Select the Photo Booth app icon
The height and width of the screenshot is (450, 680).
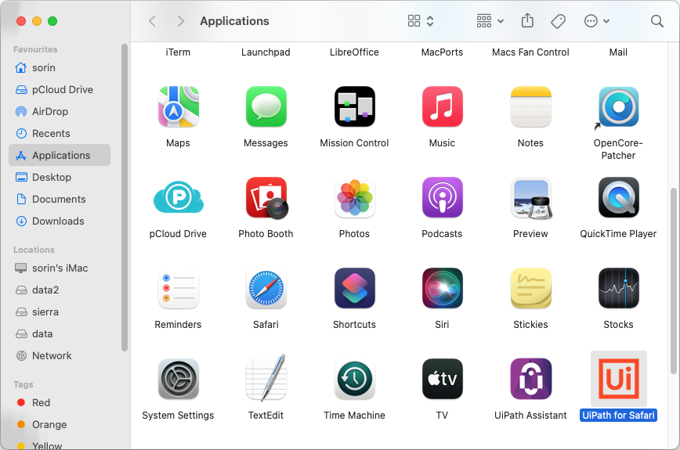point(266,198)
